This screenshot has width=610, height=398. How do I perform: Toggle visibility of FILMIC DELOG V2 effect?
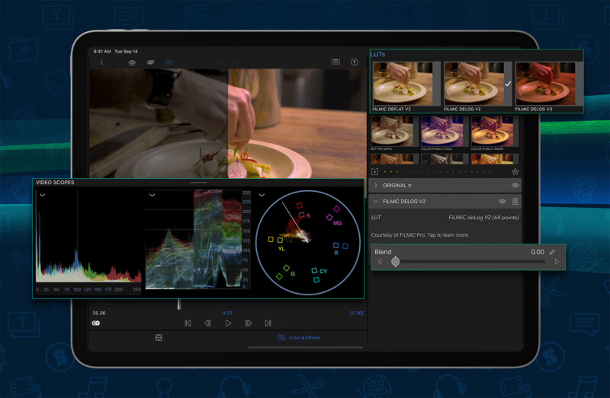[502, 201]
